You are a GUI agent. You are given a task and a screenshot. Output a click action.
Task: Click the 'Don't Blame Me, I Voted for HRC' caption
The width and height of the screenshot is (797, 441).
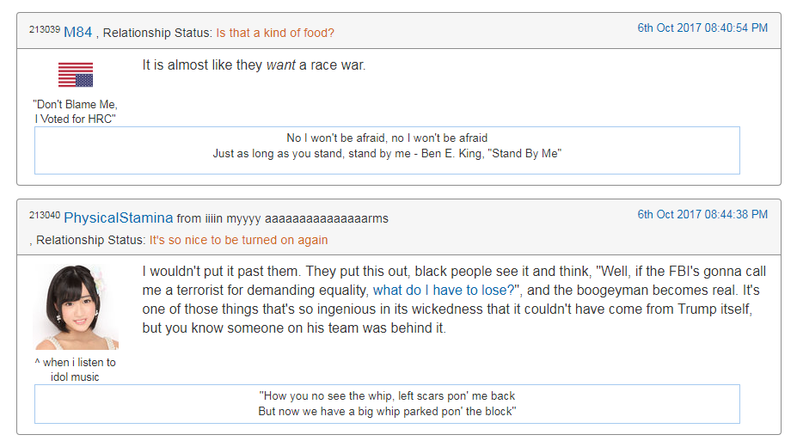pyautogui.click(x=75, y=111)
